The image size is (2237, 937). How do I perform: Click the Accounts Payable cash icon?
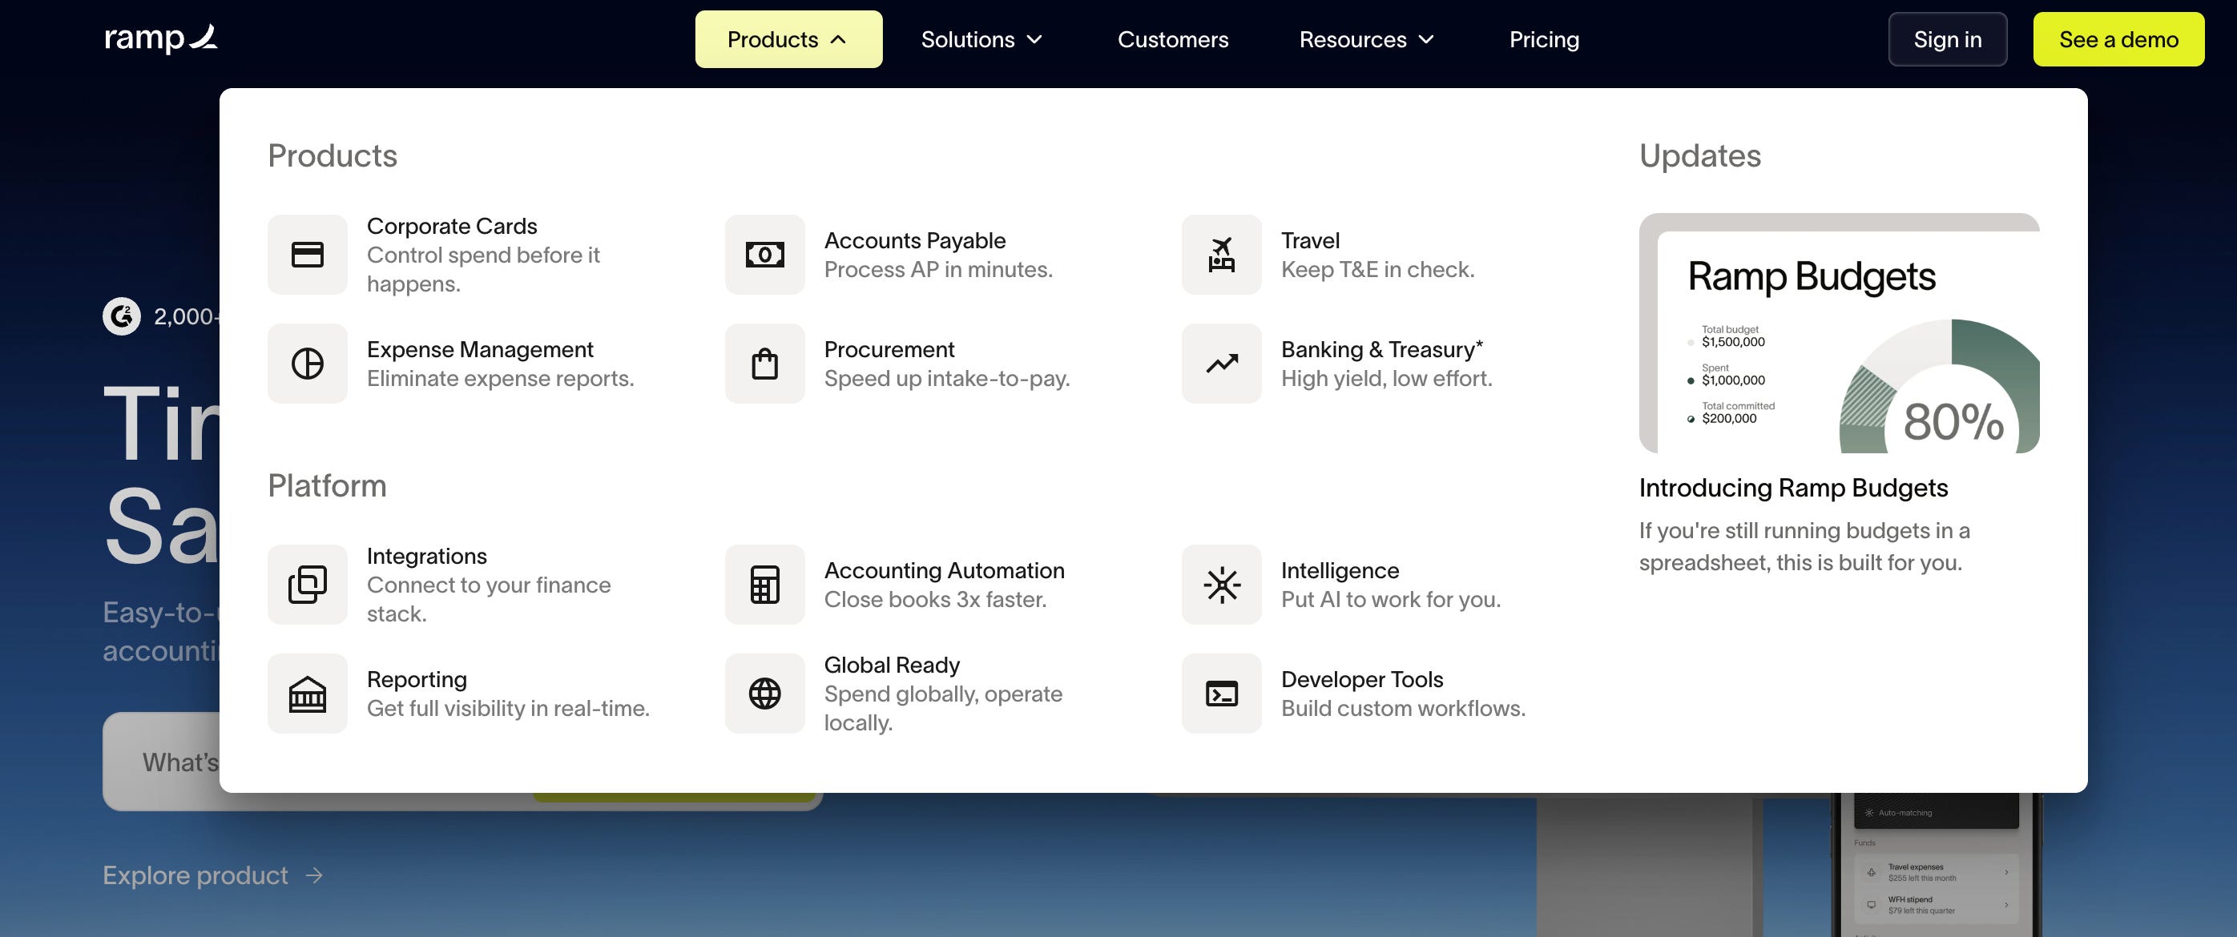click(x=764, y=255)
